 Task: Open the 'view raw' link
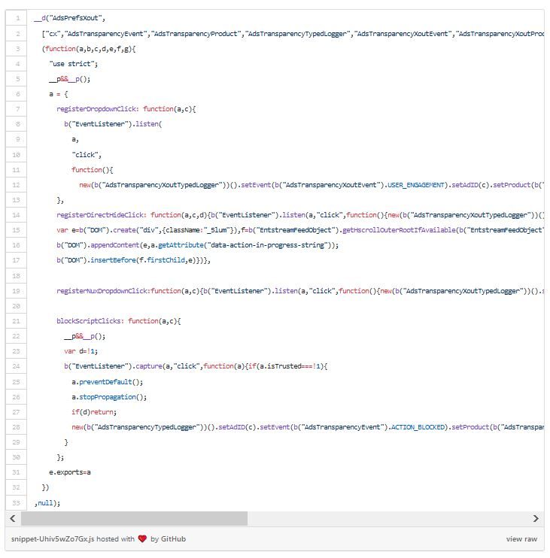521,538
